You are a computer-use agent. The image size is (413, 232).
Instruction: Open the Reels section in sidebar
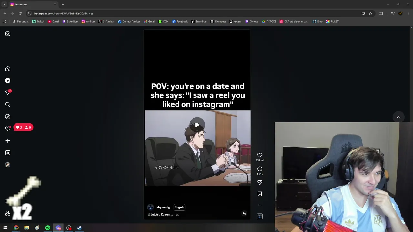[8, 81]
